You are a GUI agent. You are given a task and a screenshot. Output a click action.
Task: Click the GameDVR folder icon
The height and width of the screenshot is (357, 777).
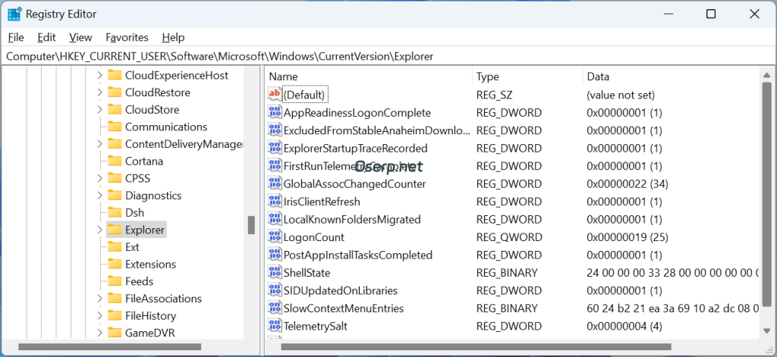point(115,333)
